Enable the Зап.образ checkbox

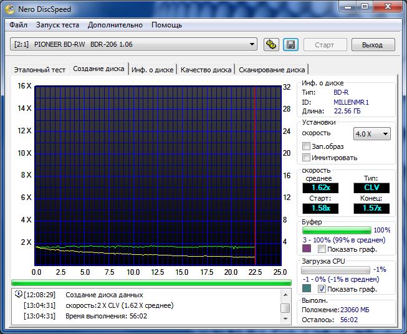pyautogui.click(x=306, y=146)
